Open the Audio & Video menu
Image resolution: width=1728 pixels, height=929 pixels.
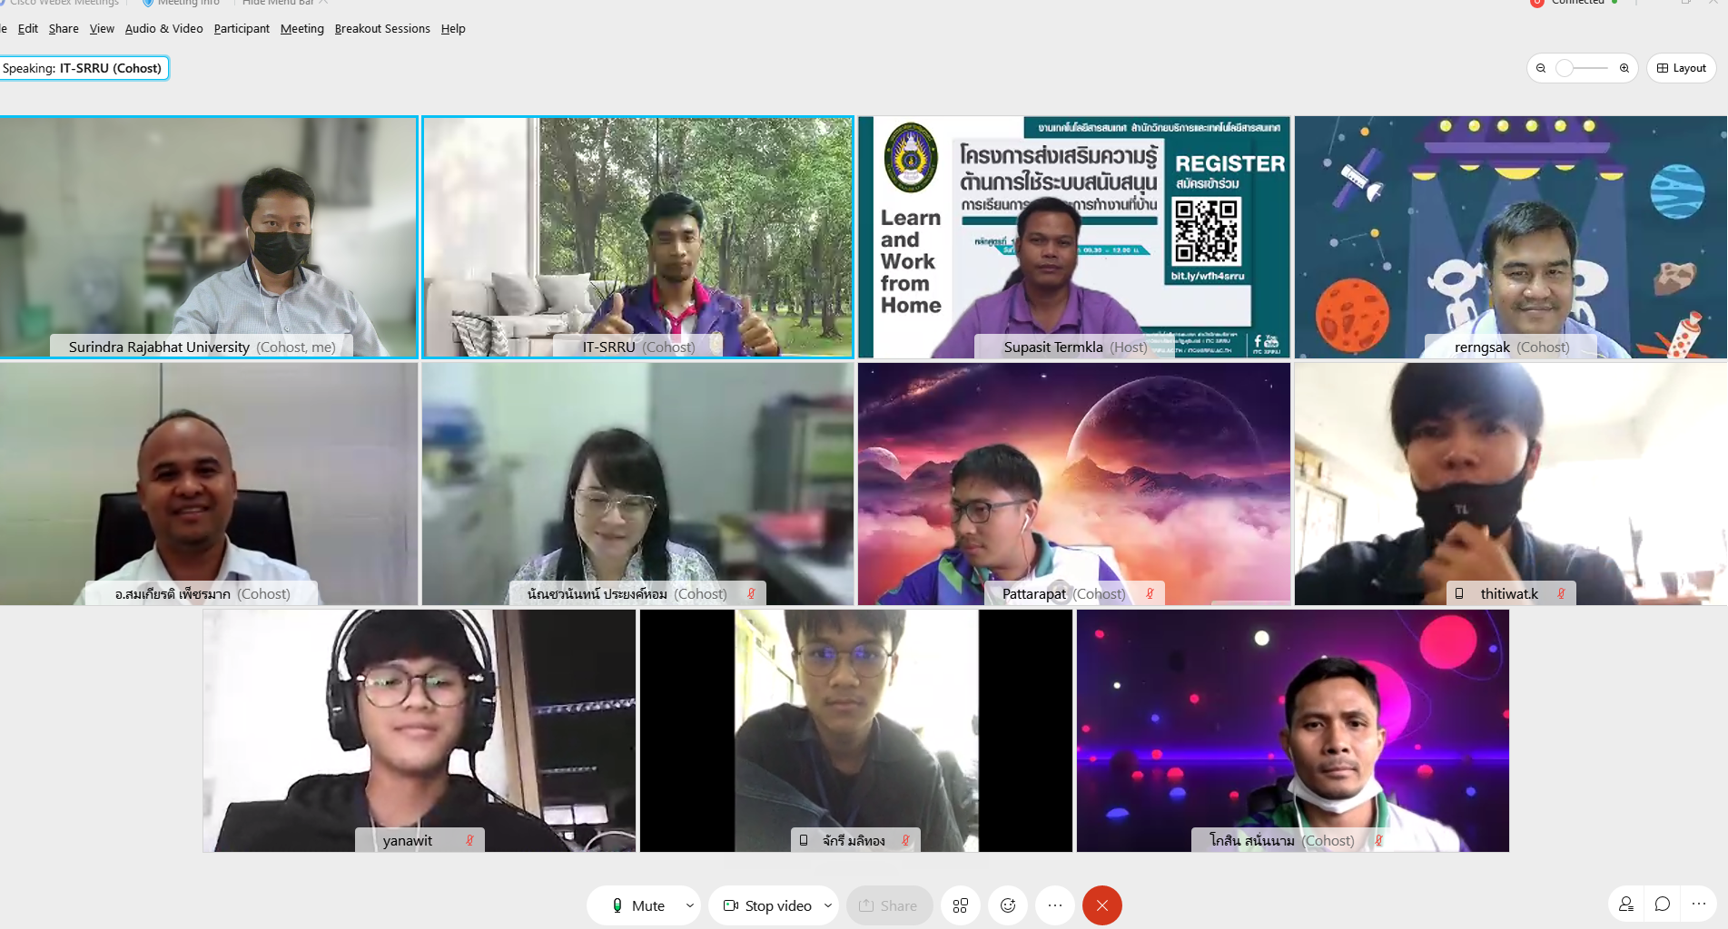tap(163, 29)
